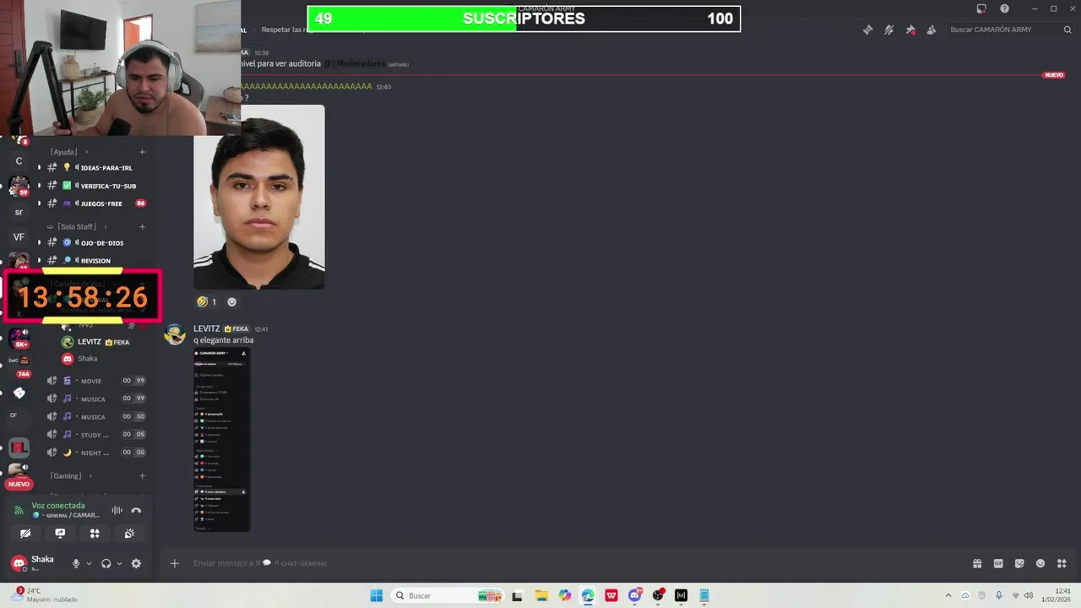Show hidden system tray icons
The height and width of the screenshot is (608, 1081).
[x=948, y=595]
